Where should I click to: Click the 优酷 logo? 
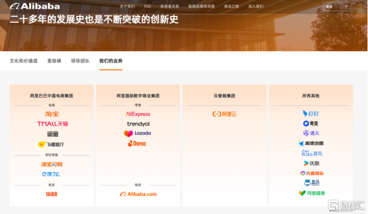(x=312, y=163)
